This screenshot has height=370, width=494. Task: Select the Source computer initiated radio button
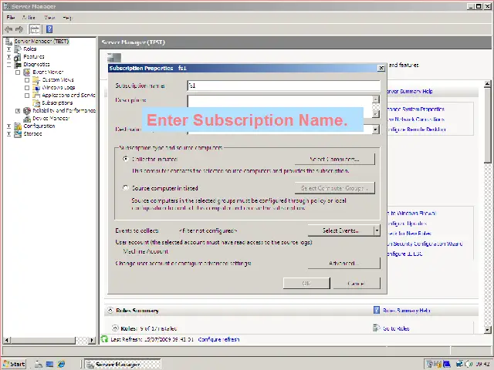pos(126,188)
